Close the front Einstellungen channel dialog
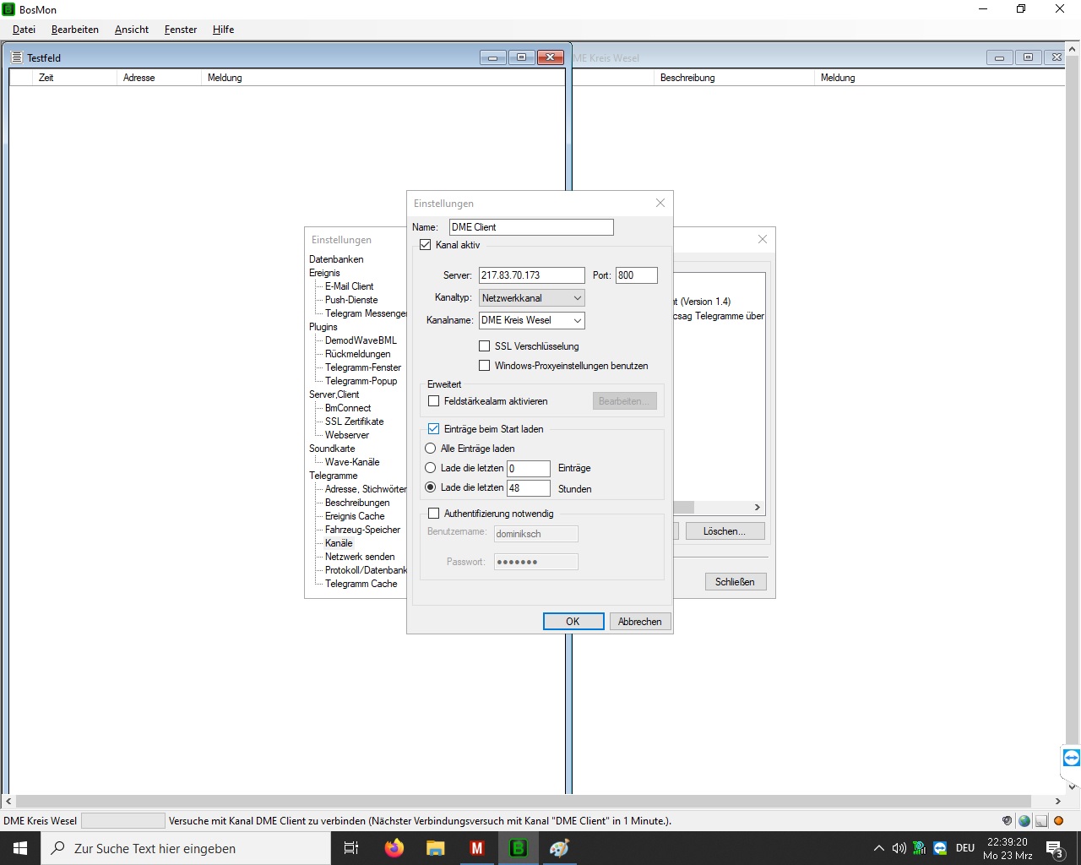This screenshot has height=865, width=1081. coord(660,203)
